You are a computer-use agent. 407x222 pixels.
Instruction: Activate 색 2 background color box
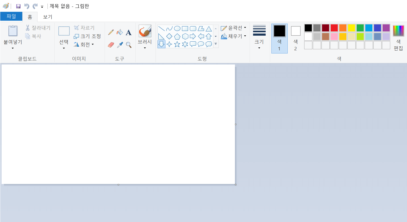coord(296,38)
